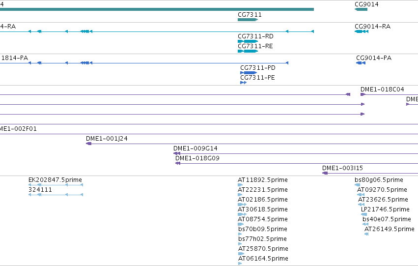This screenshot has width=418, height=266.
Task: Click the AT23626.5prime label
Action: (383, 200)
